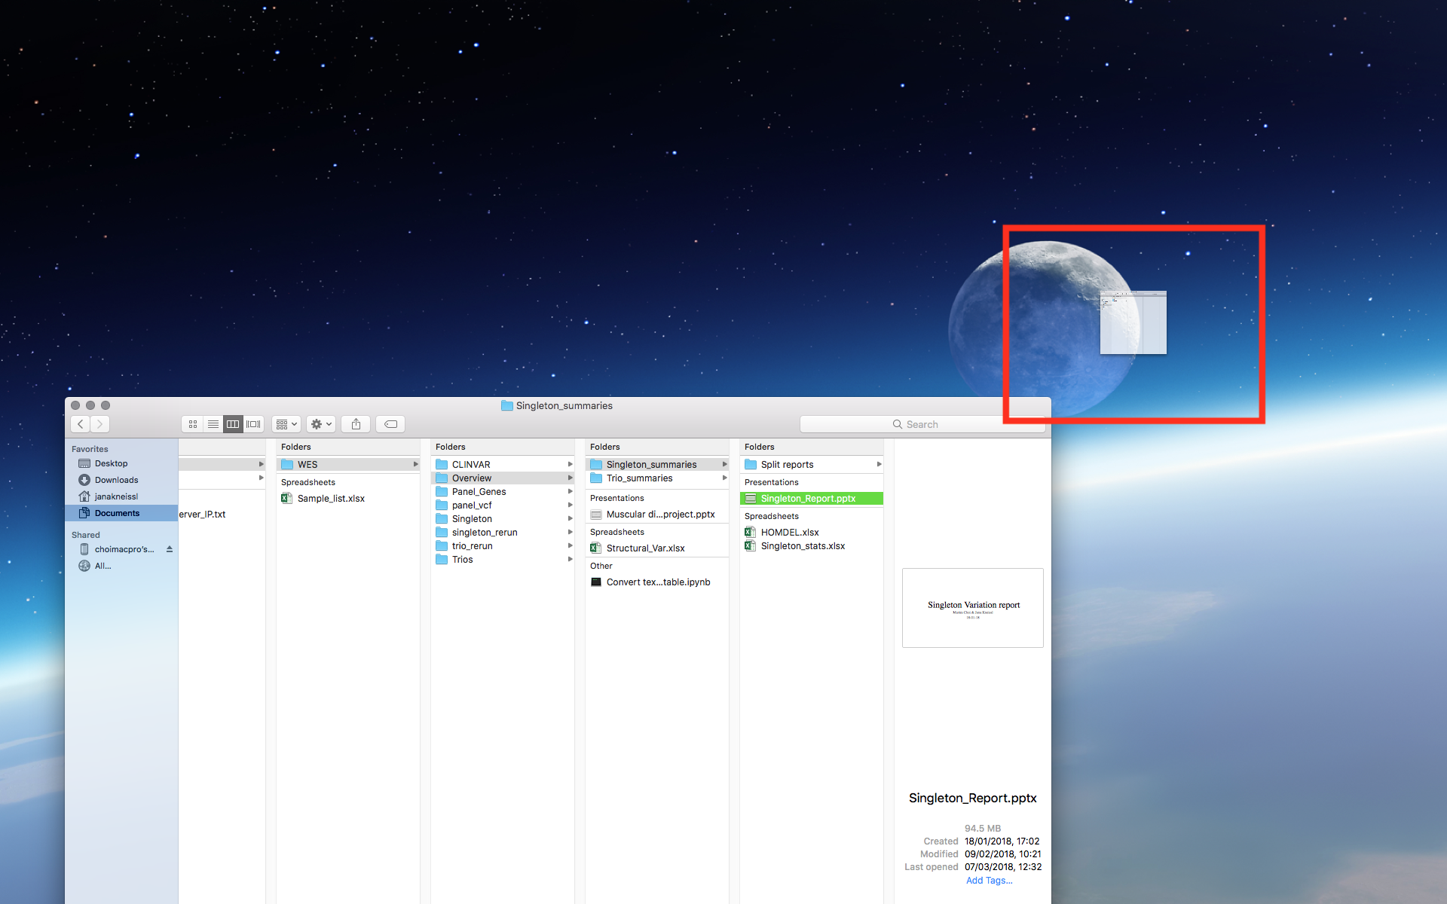Switch Finder to column view

point(233,424)
